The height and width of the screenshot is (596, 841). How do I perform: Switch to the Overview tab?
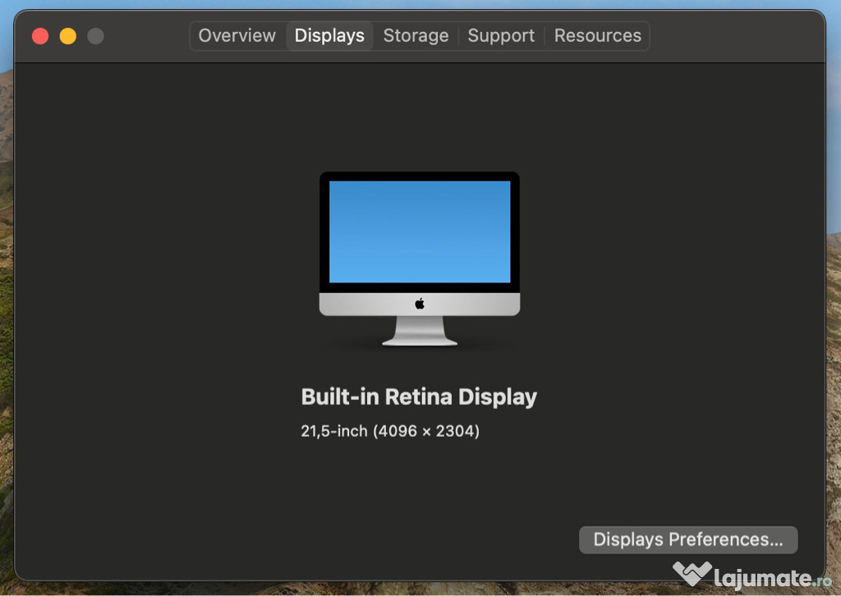pos(237,36)
